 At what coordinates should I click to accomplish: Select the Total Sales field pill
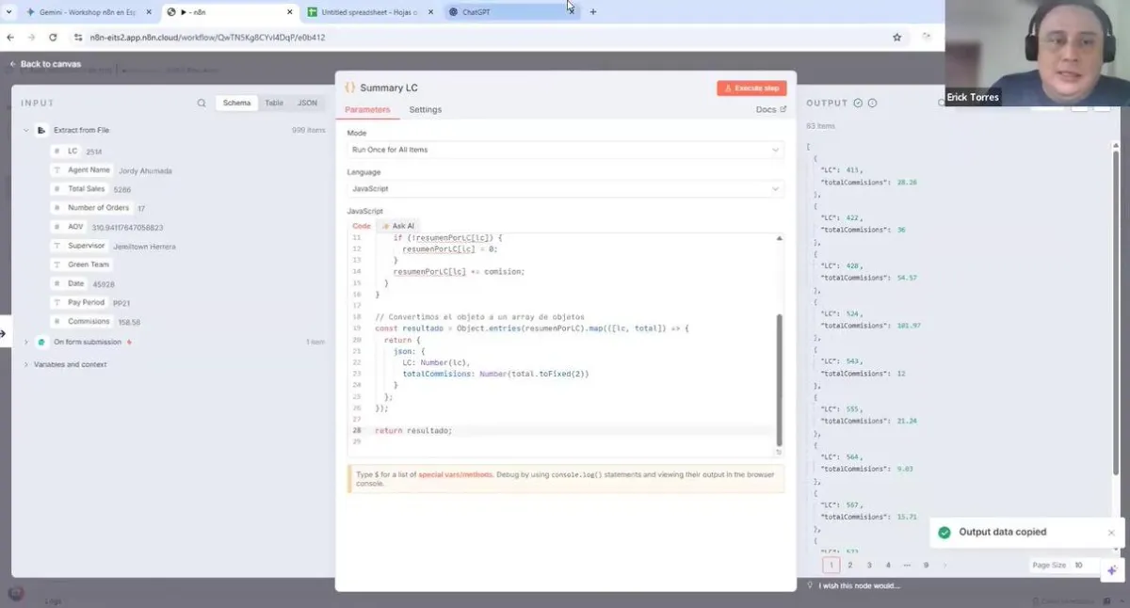coord(80,189)
